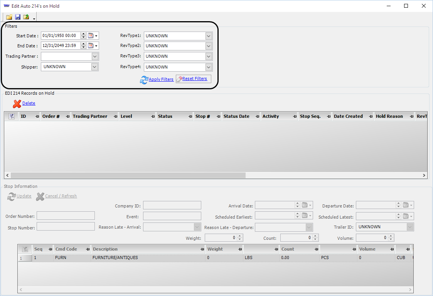Click the blue floppy disk save icon

tap(18, 17)
